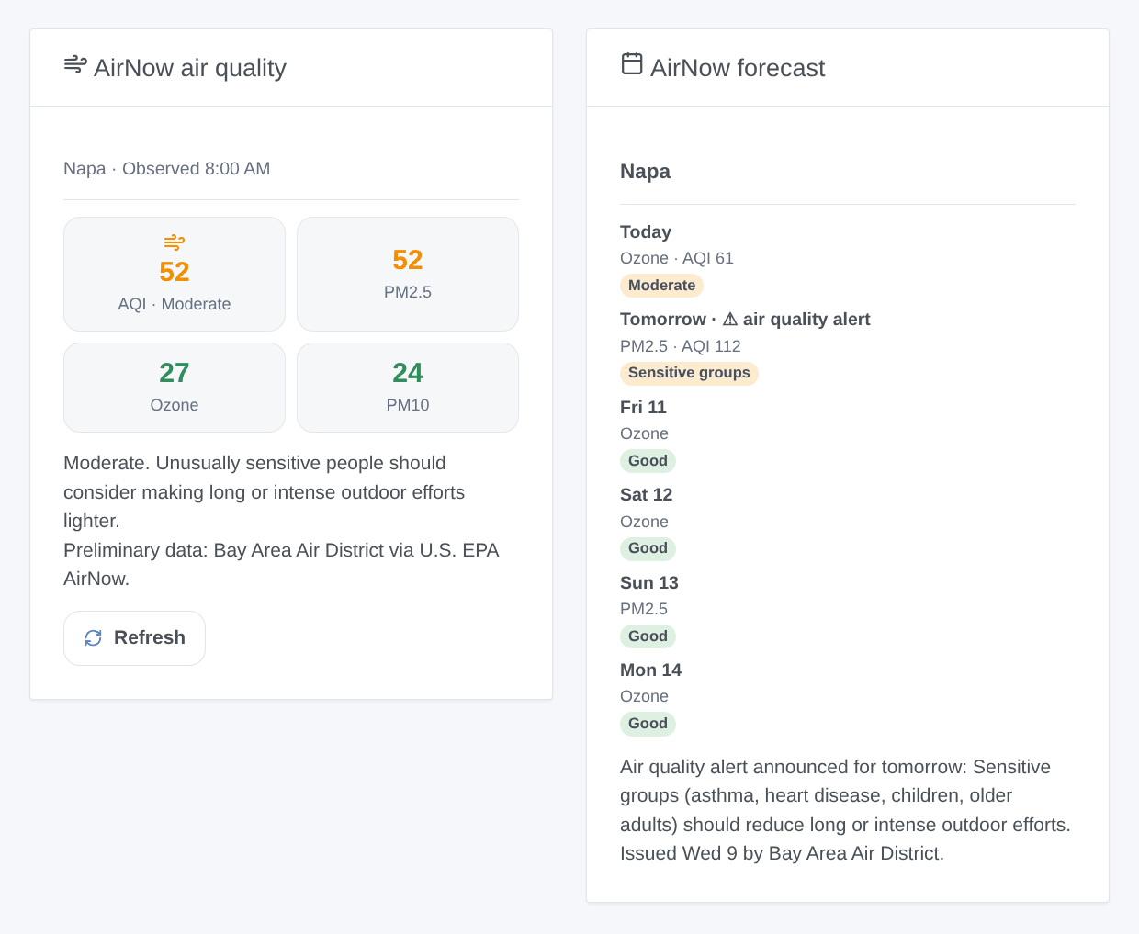Screen dimensions: 1139x934
Task: Click the Good badge under Fri 11
Action: click(648, 461)
